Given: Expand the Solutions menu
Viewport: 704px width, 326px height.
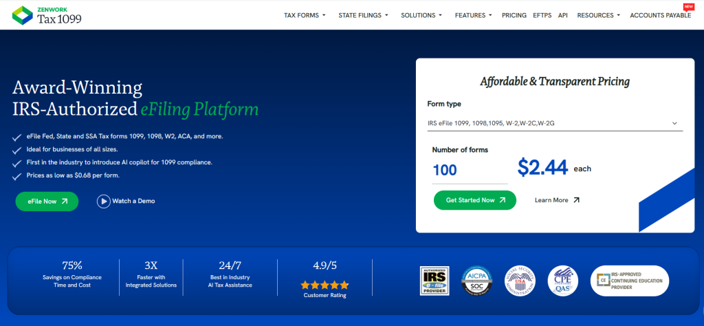Looking at the screenshot, I should click(422, 15).
